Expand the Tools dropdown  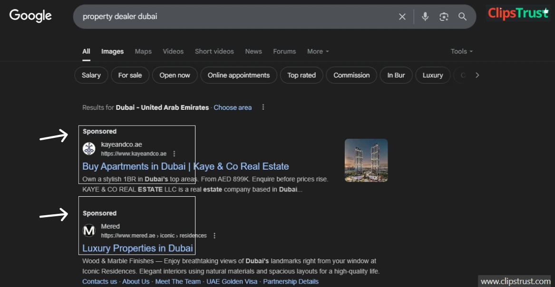(x=462, y=51)
